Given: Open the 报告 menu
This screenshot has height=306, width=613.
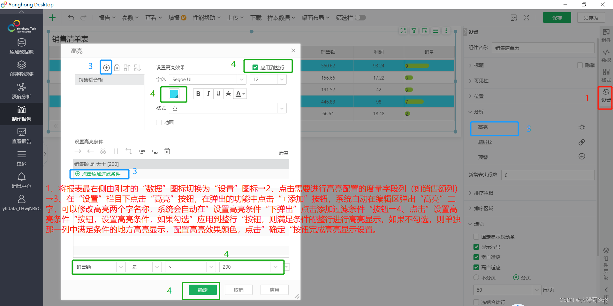Looking at the screenshot, I should (107, 18).
